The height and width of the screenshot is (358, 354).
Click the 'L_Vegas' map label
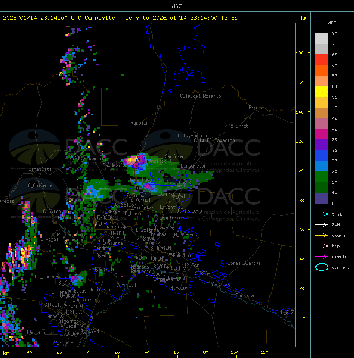coord(49,239)
